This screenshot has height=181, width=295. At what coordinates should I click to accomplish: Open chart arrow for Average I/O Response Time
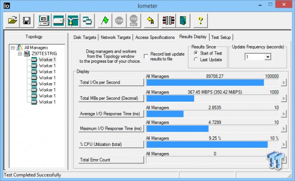(284, 114)
